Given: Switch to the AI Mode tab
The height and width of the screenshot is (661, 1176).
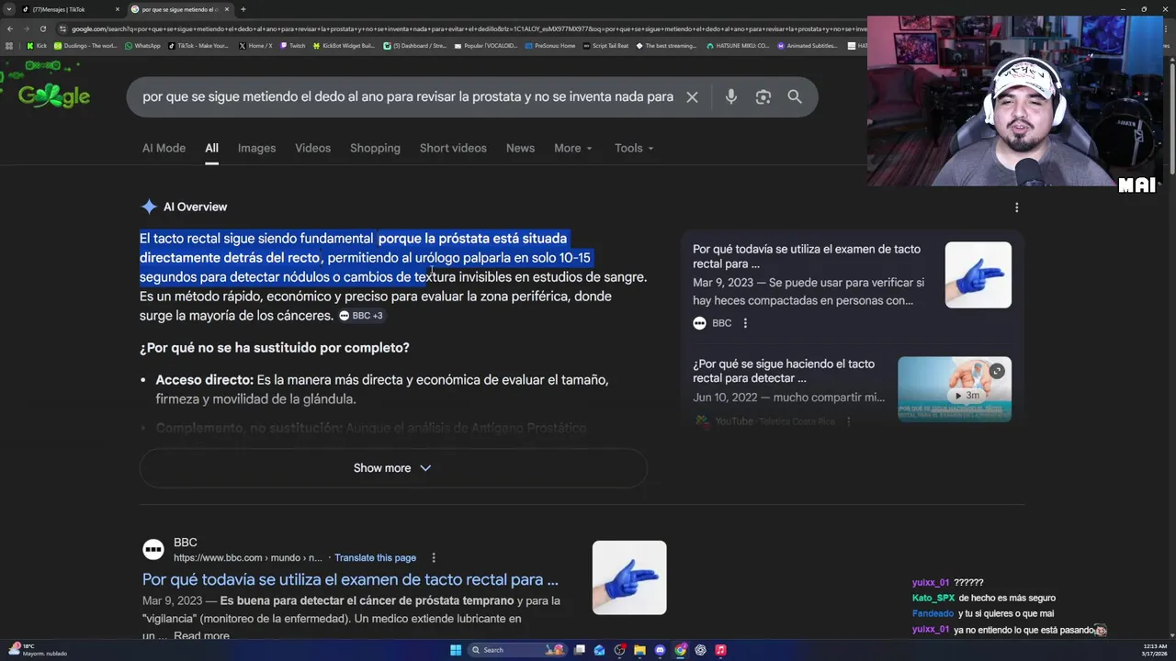Looking at the screenshot, I should click(164, 148).
